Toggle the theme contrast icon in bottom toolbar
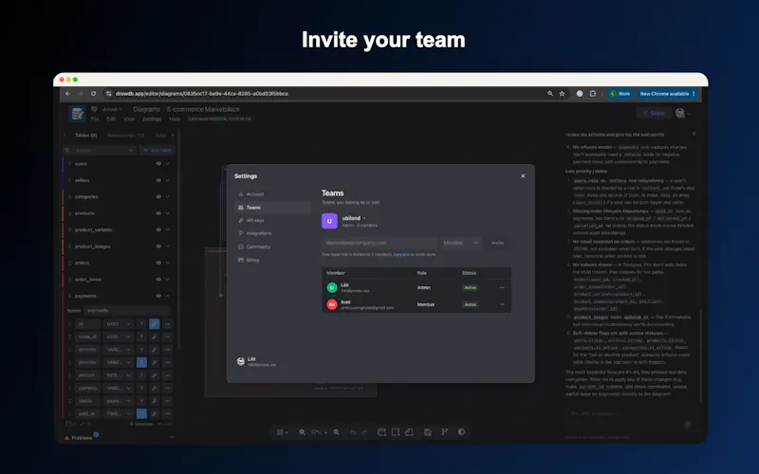This screenshot has height=474, width=759. pos(461,432)
